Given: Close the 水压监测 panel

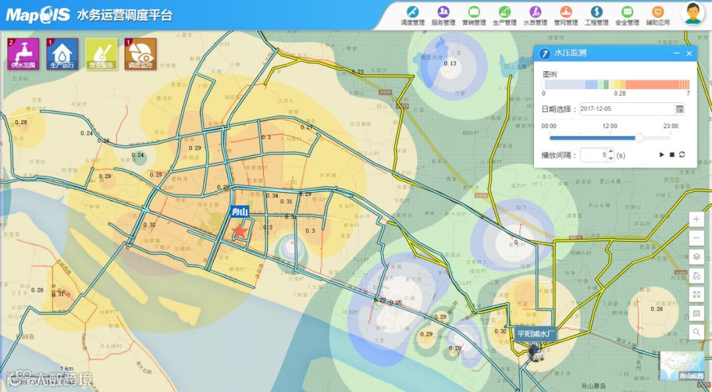Looking at the screenshot, I should [690, 53].
